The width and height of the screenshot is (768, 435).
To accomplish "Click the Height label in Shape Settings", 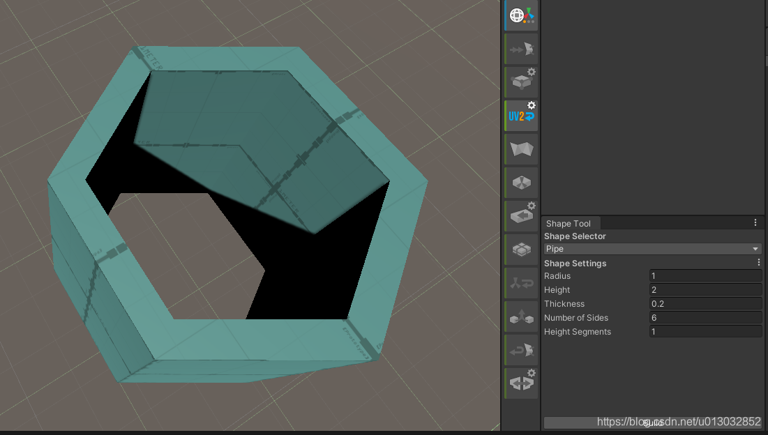I will pyautogui.click(x=557, y=290).
